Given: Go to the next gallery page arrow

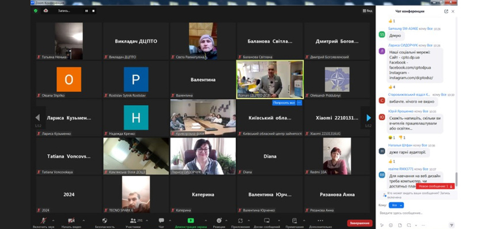Looking at the screenshot, I should tap(369, 118).
